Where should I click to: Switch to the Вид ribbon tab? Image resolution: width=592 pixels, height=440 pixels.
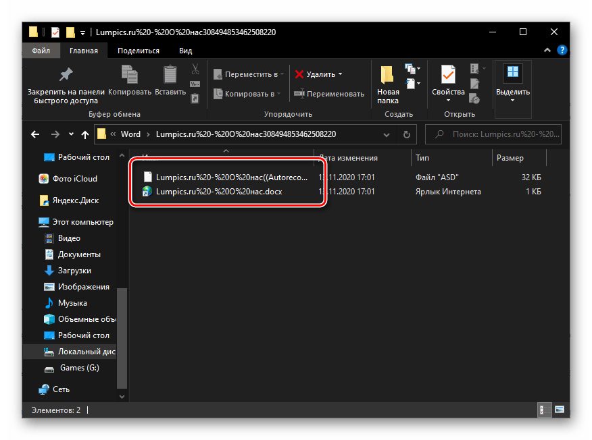(x=185, y=51)
